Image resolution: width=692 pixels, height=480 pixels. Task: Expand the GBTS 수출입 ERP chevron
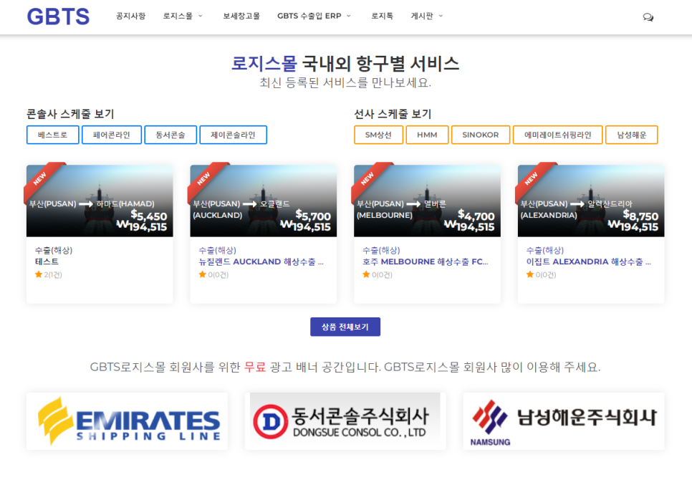coord(349,16)
